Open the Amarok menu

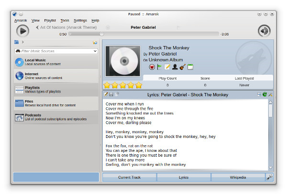(21, 21)
